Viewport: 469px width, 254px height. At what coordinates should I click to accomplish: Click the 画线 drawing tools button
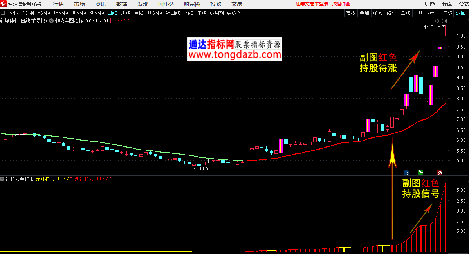[405, 13]
